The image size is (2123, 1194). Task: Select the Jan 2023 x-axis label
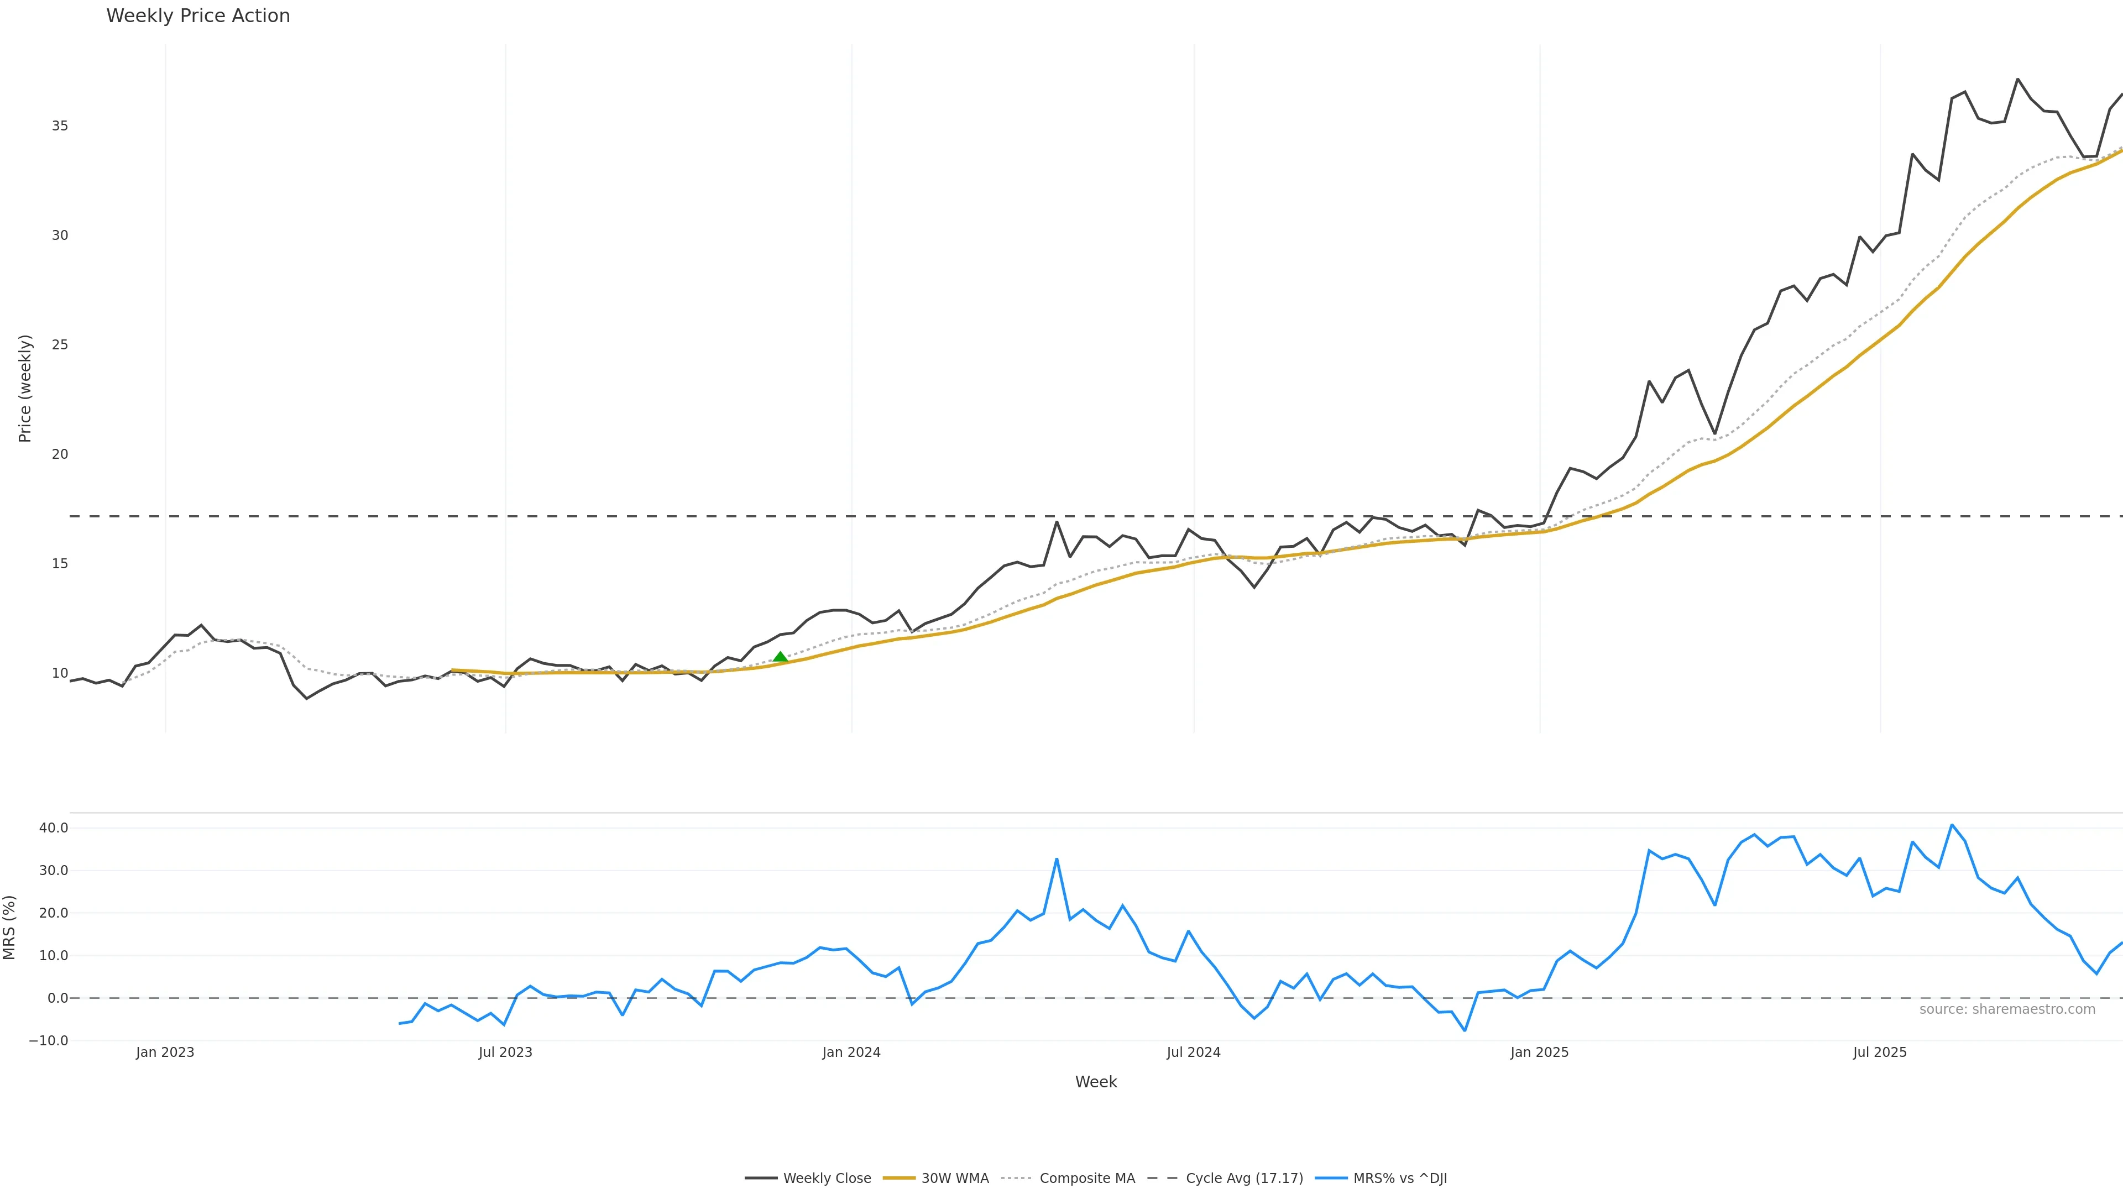tap(165, 1052)
